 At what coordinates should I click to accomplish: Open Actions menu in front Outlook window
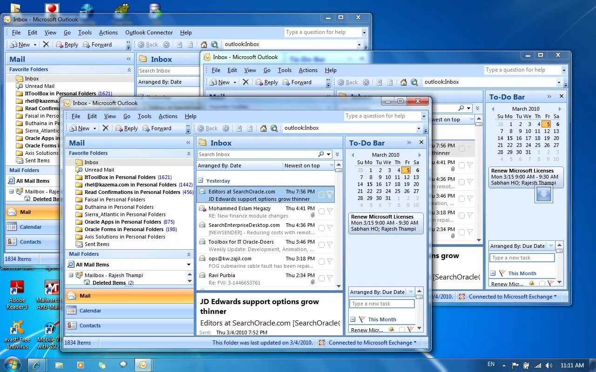coord(168,116)
